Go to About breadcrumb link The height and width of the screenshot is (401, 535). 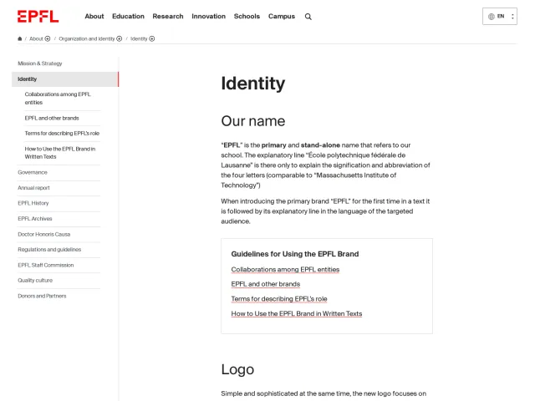(36, 39)
